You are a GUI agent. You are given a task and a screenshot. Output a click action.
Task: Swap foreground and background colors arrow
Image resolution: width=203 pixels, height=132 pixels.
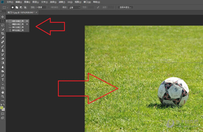(4, 104)
